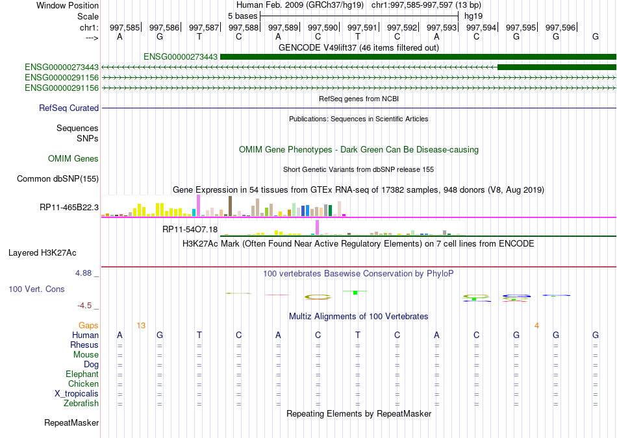Screen dimensions: 617x438
Task: Click the thick green ENSG00000273443 exon bar
Action: [x=418, y=56]
